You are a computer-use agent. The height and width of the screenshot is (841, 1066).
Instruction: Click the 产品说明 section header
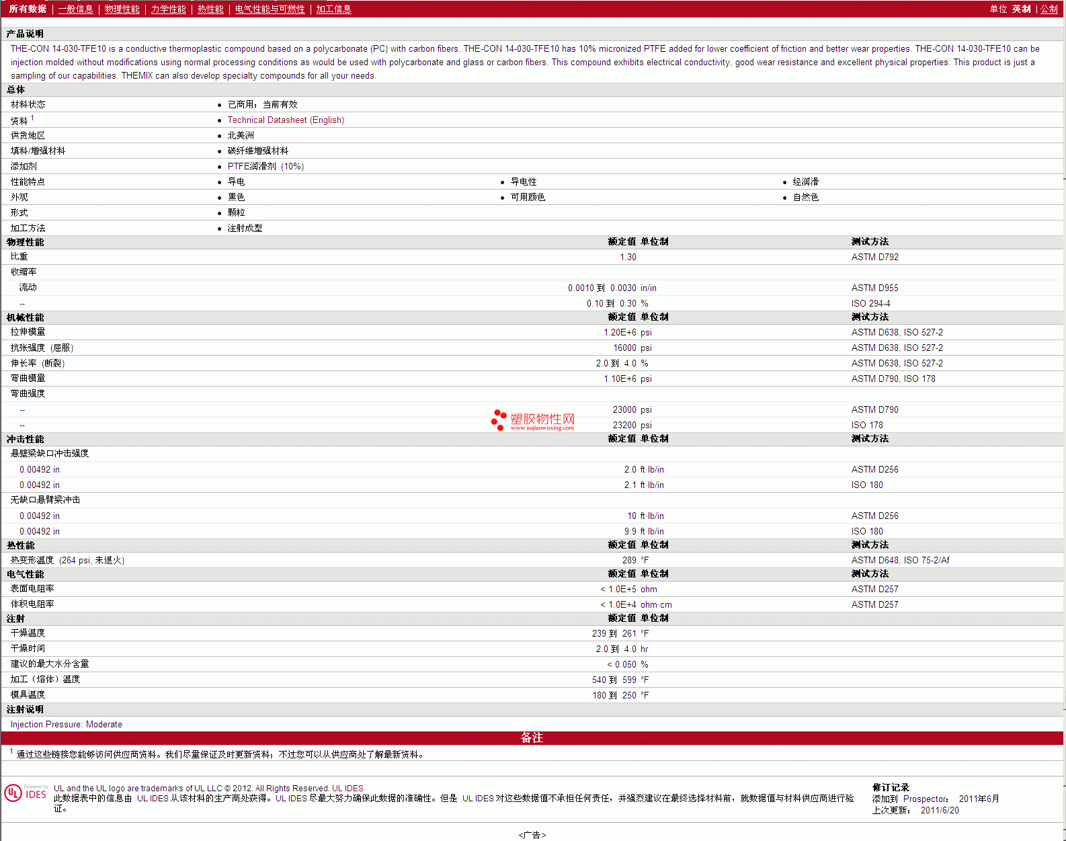[25, 34]
